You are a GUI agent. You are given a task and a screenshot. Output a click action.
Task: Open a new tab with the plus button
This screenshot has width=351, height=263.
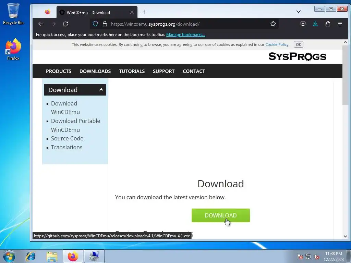[144, 12]
